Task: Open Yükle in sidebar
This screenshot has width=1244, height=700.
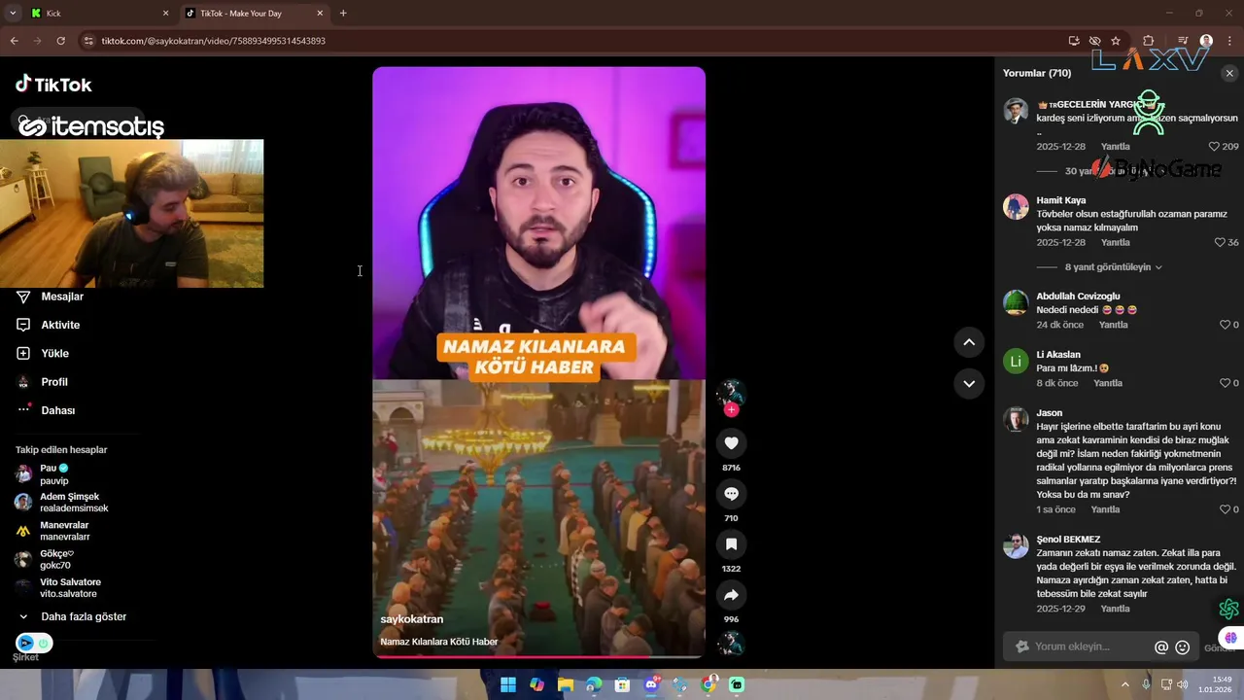Action: [54, 353]
